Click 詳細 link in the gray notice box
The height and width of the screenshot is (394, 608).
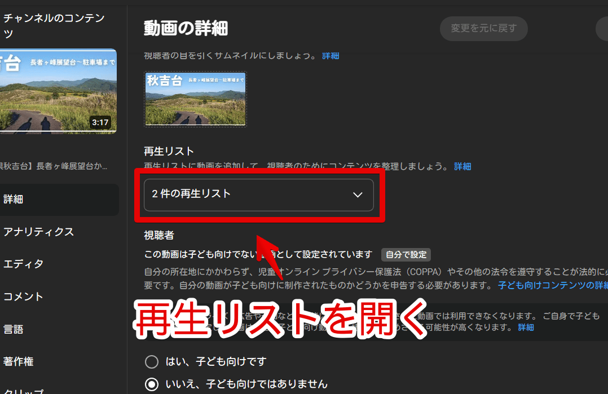click(526, 327)
